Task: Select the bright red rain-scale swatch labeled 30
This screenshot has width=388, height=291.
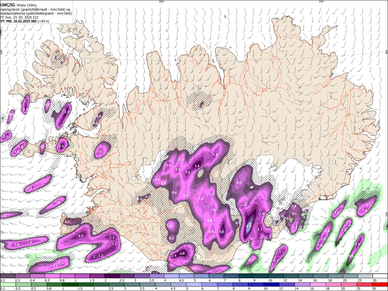Action: 380,285
